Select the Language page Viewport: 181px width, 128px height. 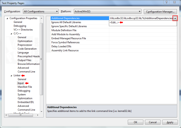(x=23, y=53)
